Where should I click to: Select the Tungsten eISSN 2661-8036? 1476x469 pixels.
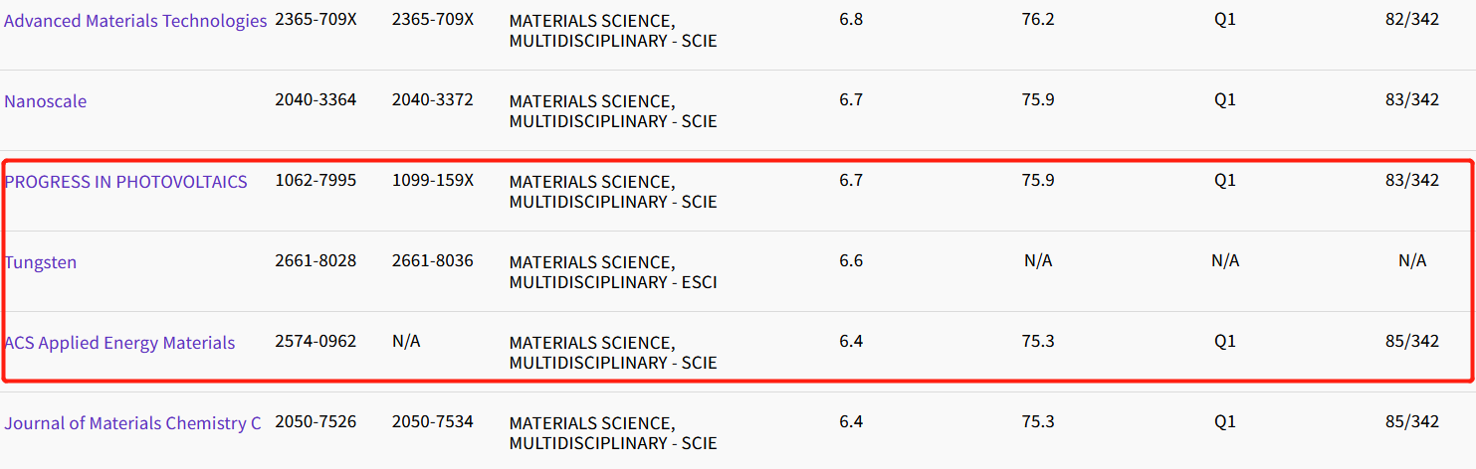click(433, 261)
